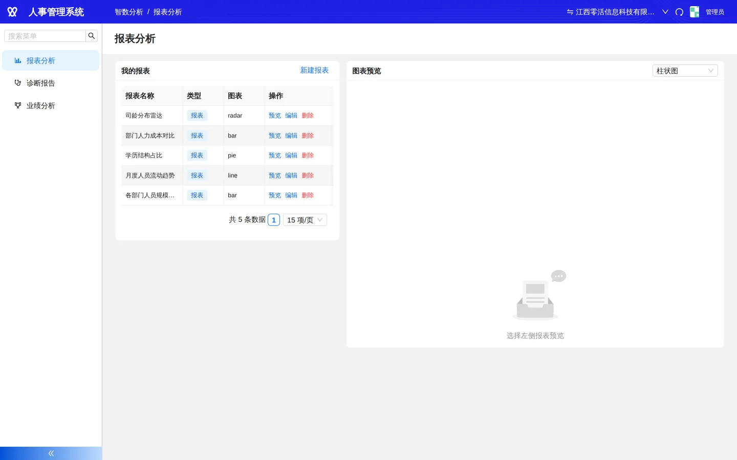Screen dimensions: 737x460
Task: Click page number 1 in pagination
Action: pyautogui.click(x=274, y=220)
